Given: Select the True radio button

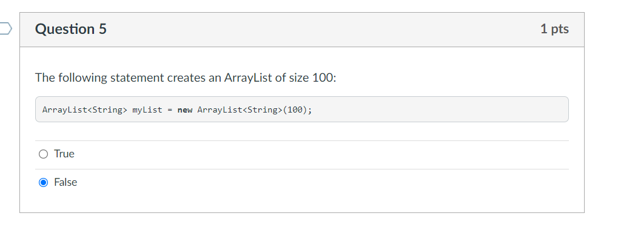Looking at the screenshot, I should (x=43, y=154).
